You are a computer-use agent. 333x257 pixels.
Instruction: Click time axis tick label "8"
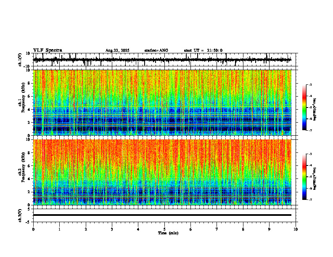[243, 229]
